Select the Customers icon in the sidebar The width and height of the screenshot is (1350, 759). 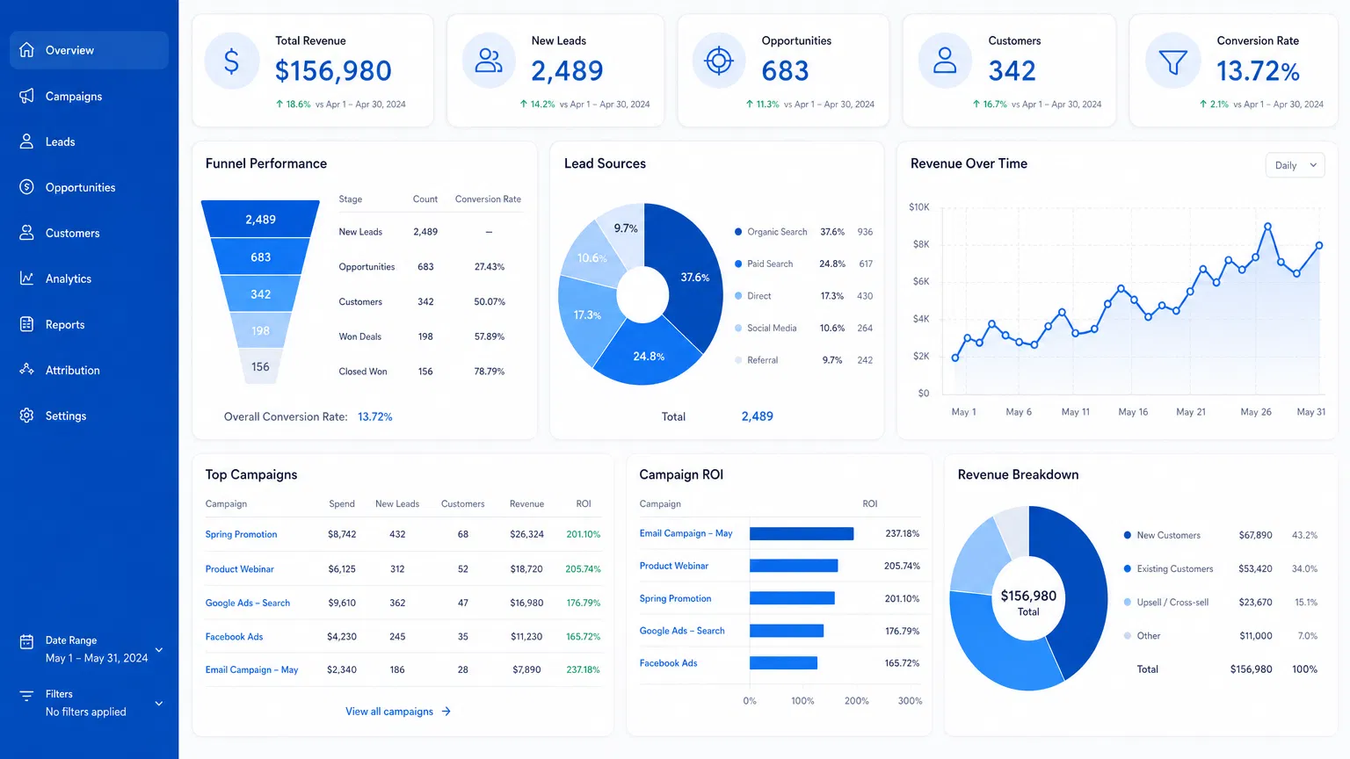click(x=27, y=233)
